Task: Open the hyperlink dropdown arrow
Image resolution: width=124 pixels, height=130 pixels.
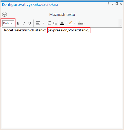Action: tap(84, 23)
